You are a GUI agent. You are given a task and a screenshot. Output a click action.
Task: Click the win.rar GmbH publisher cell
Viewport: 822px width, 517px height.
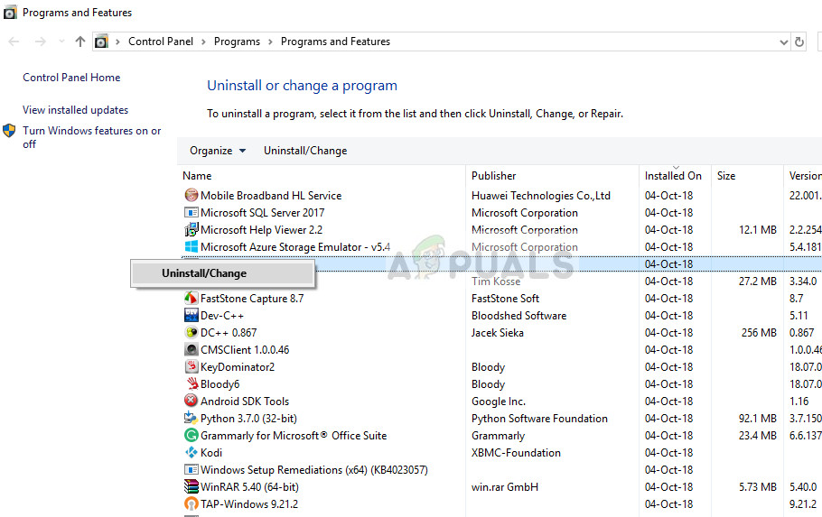click(504, 486)
